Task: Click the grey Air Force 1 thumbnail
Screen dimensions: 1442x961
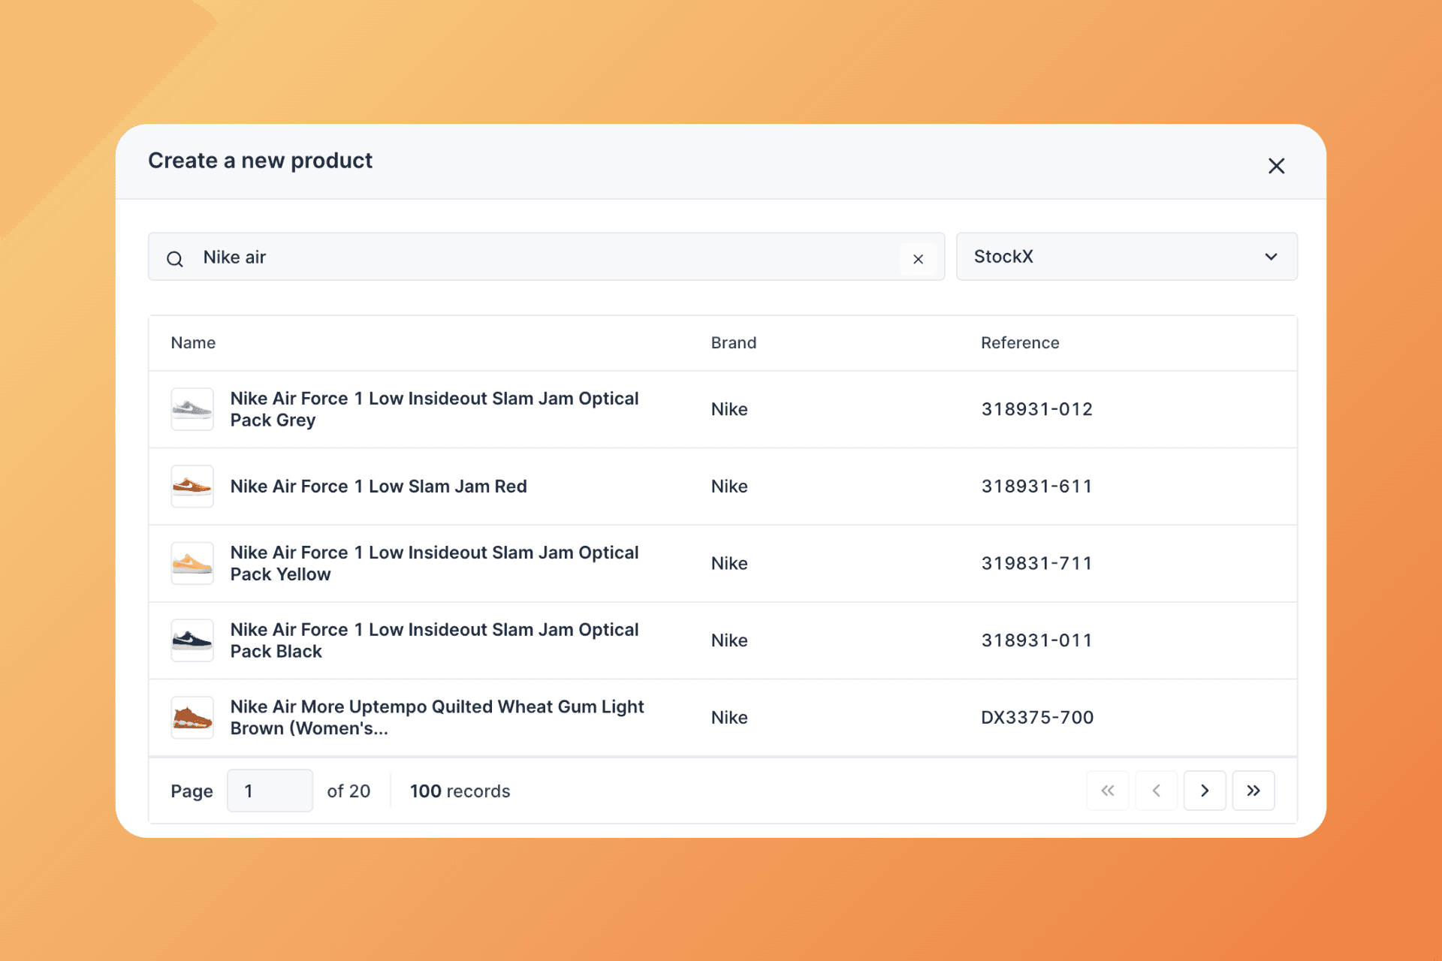Action: 192,409
